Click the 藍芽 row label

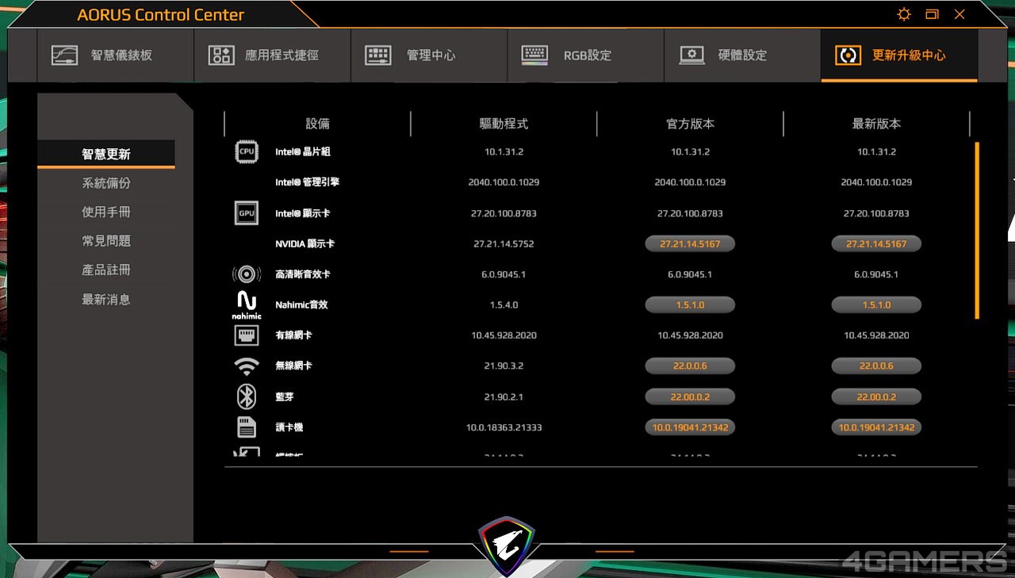coord(285,396)
